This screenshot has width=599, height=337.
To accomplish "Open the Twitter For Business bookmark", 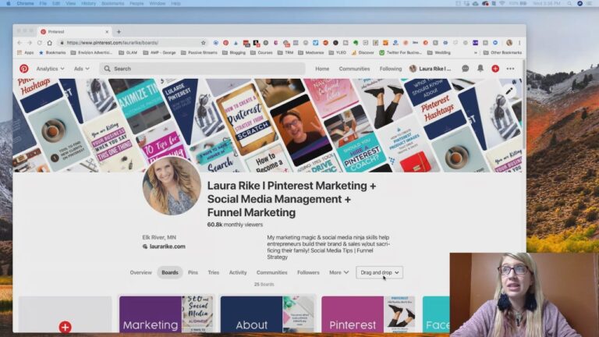I will [x=400, y=53].
